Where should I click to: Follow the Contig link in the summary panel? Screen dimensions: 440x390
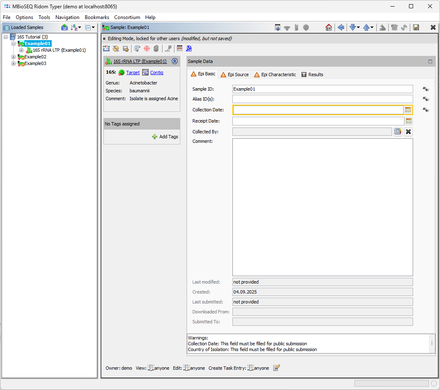(156, 72)
